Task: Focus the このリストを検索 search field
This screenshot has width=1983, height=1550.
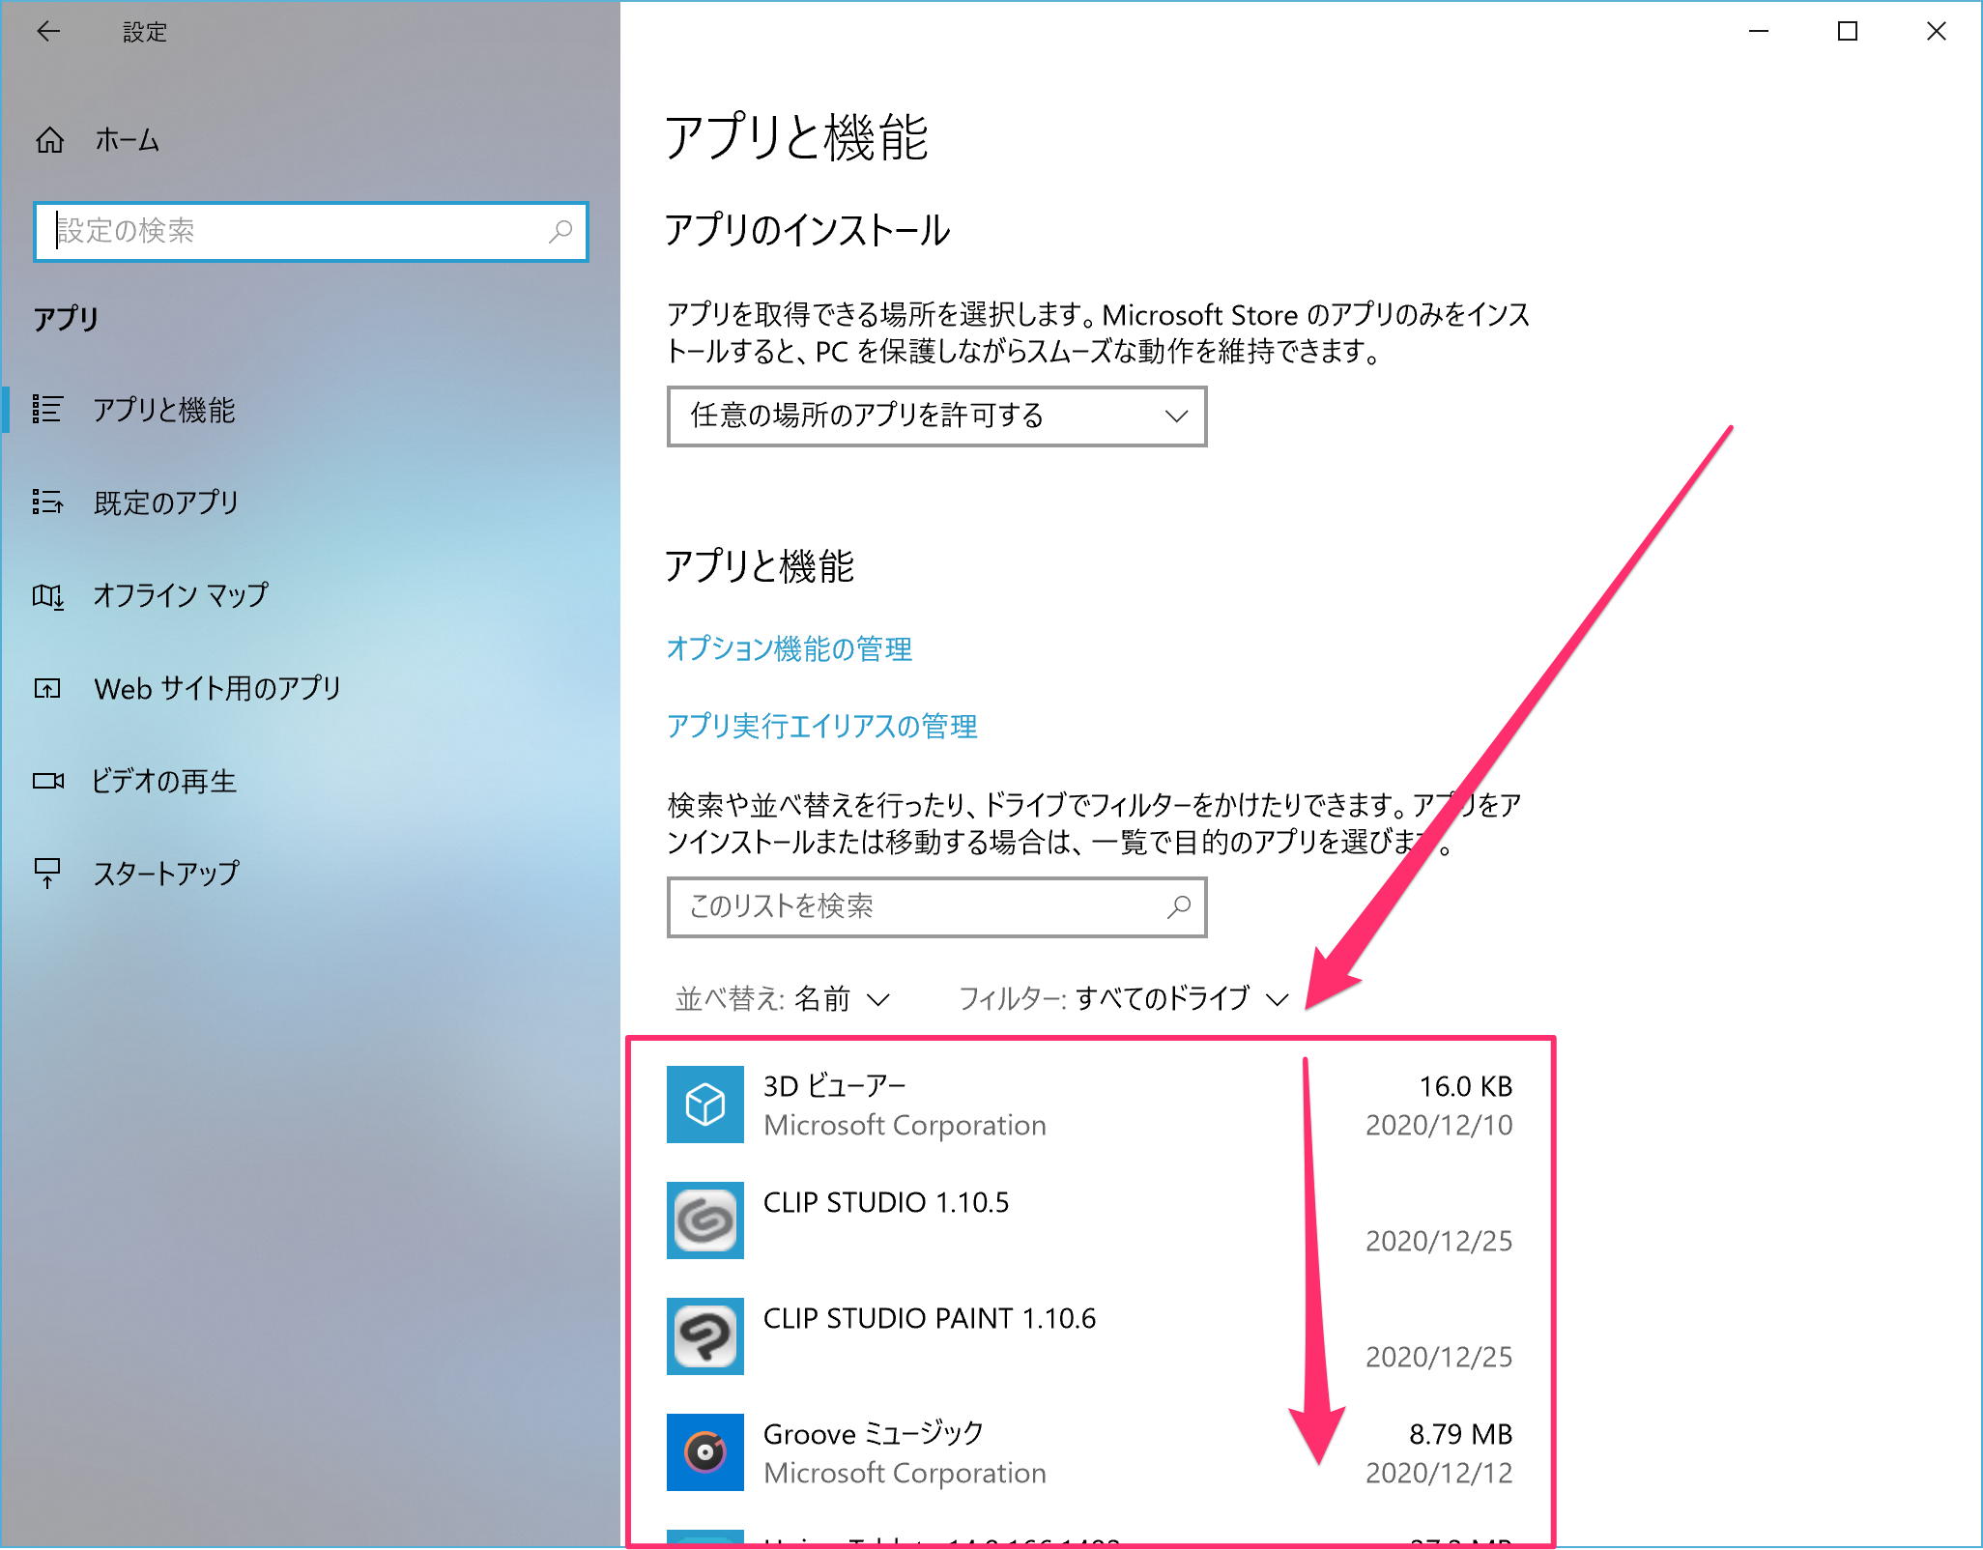Action: (x=936, y=906)
